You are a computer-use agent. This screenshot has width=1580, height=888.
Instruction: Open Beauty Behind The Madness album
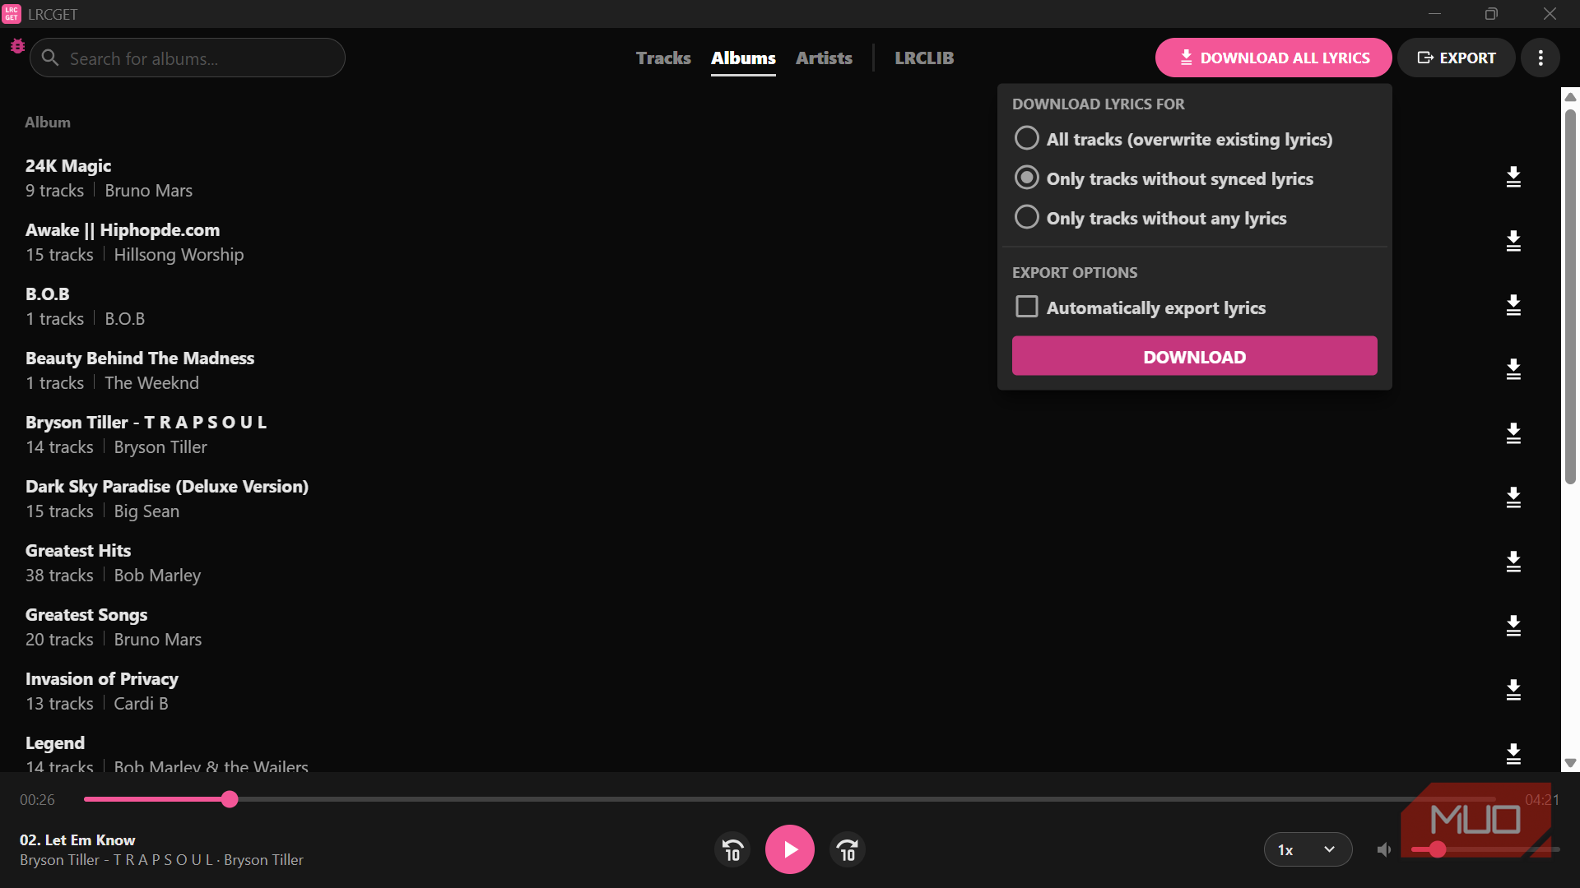140,358
